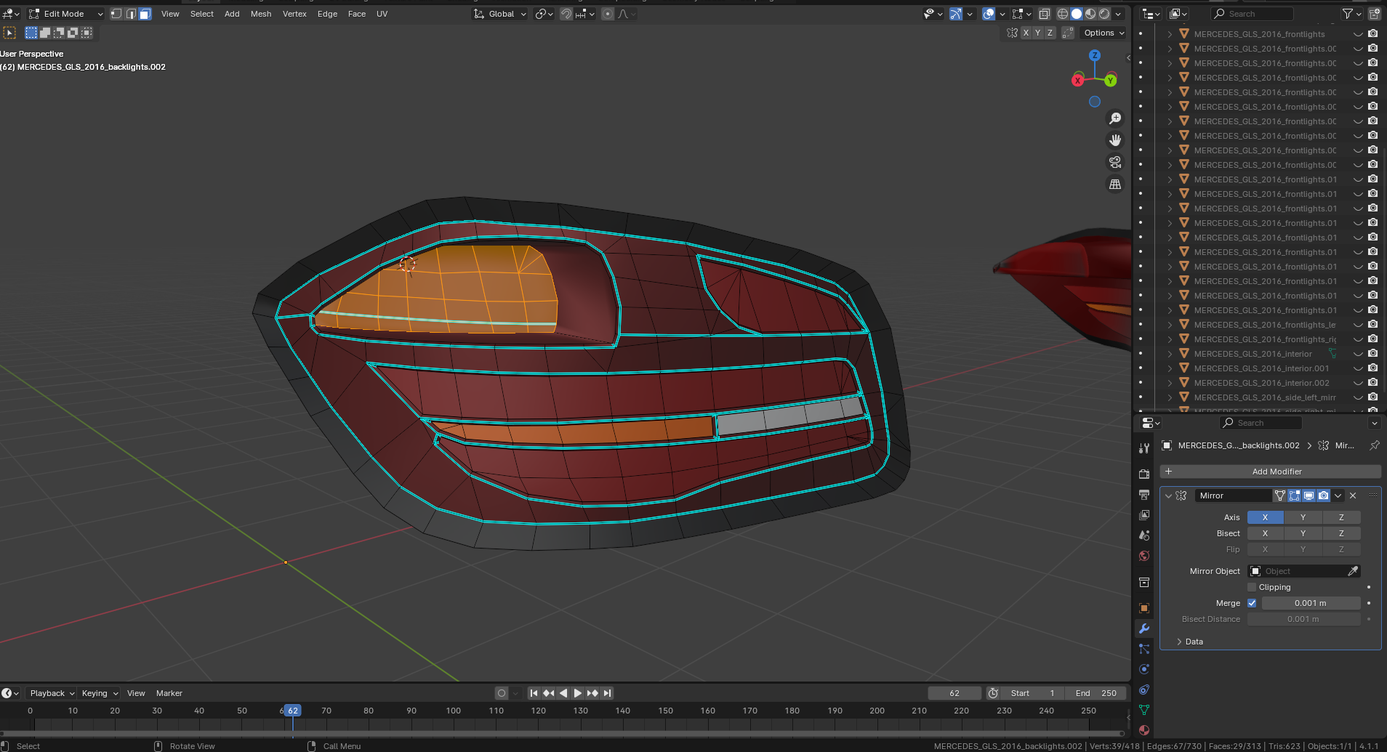This screenshot has height=752, width=1387.
Task: Open the UV menu
Action: tap(382, 14)
